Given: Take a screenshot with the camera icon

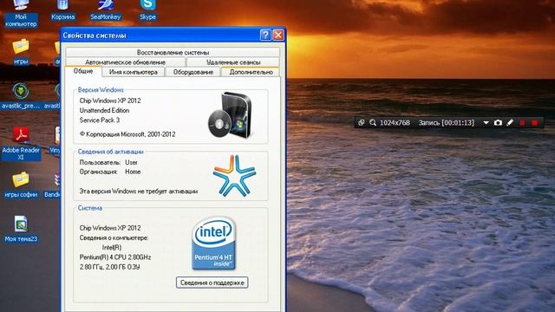Looking at the screenshot, I should tap(498, 122).
